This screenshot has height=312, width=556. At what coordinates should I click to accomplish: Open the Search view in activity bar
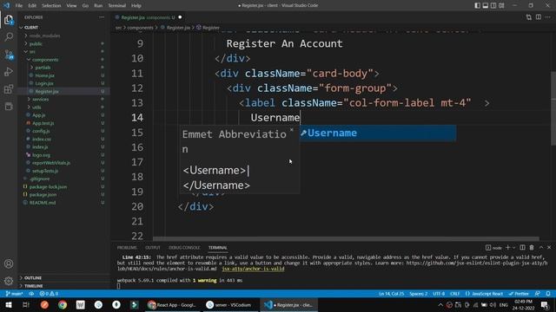[9, 36]
